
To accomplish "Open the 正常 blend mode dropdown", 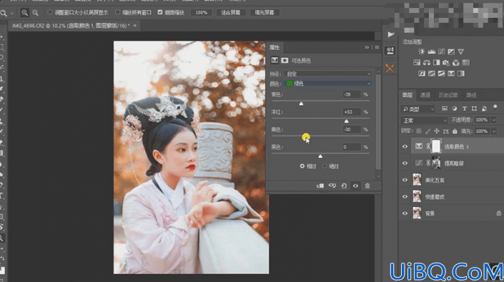I will point(424,120).
